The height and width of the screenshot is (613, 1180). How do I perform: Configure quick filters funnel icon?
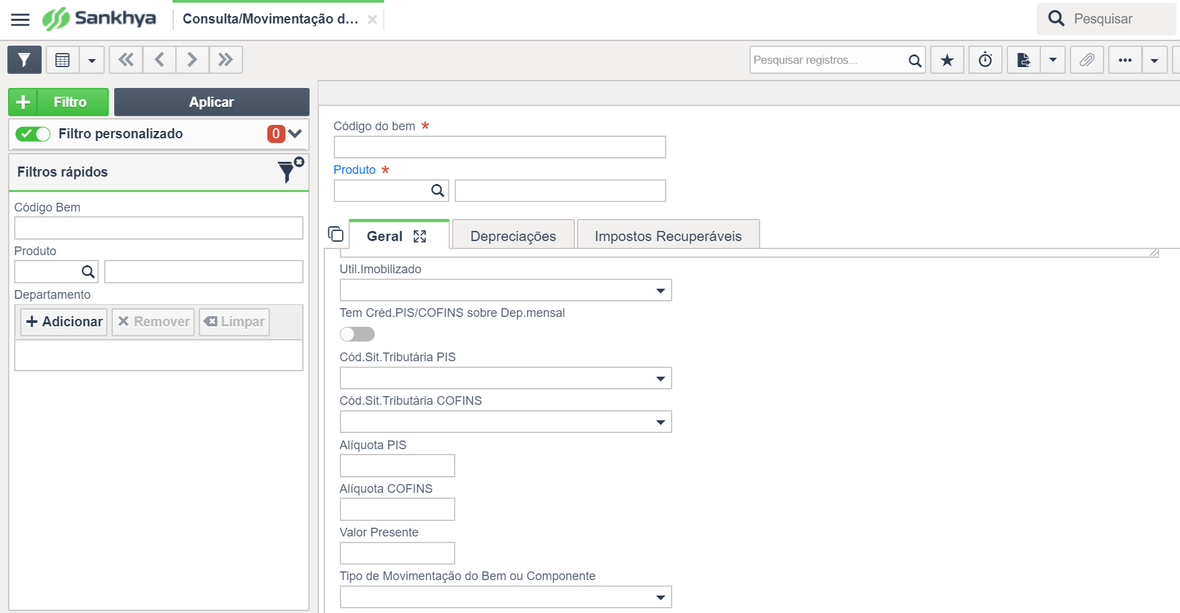[x=290, y=171]
